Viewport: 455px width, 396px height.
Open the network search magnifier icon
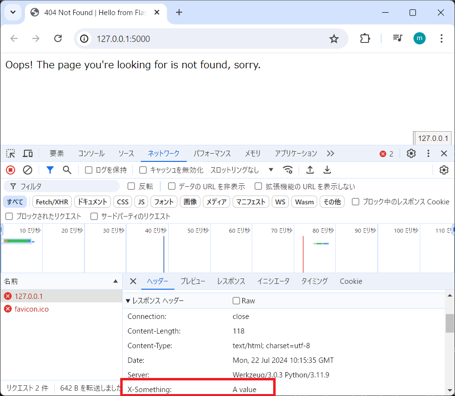tap(67, 170)
